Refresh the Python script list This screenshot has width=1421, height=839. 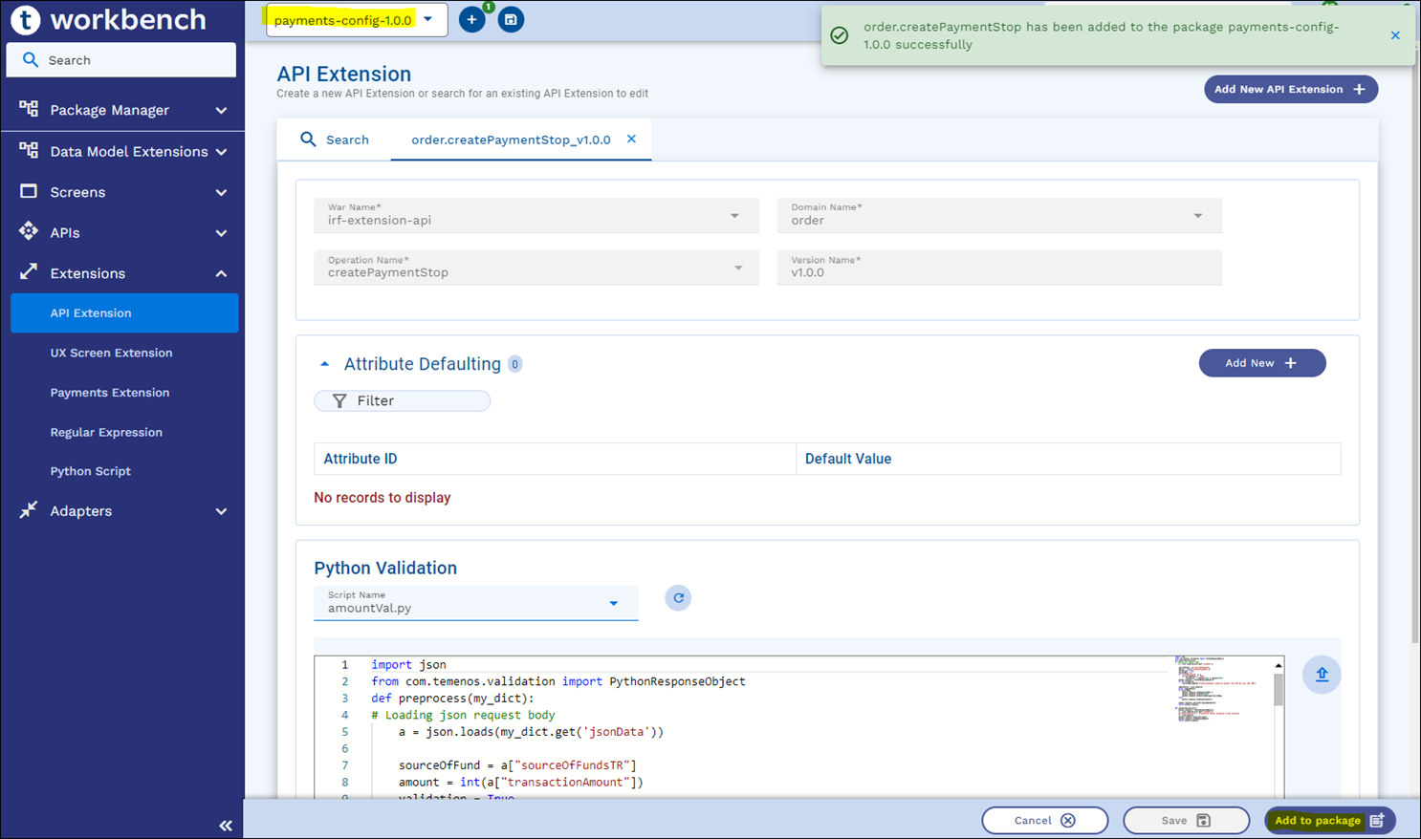click(x=678, y=598)
